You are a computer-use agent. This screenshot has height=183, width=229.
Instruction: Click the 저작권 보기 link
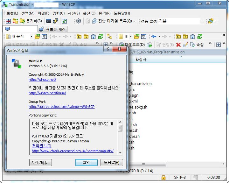click(42, 146)
